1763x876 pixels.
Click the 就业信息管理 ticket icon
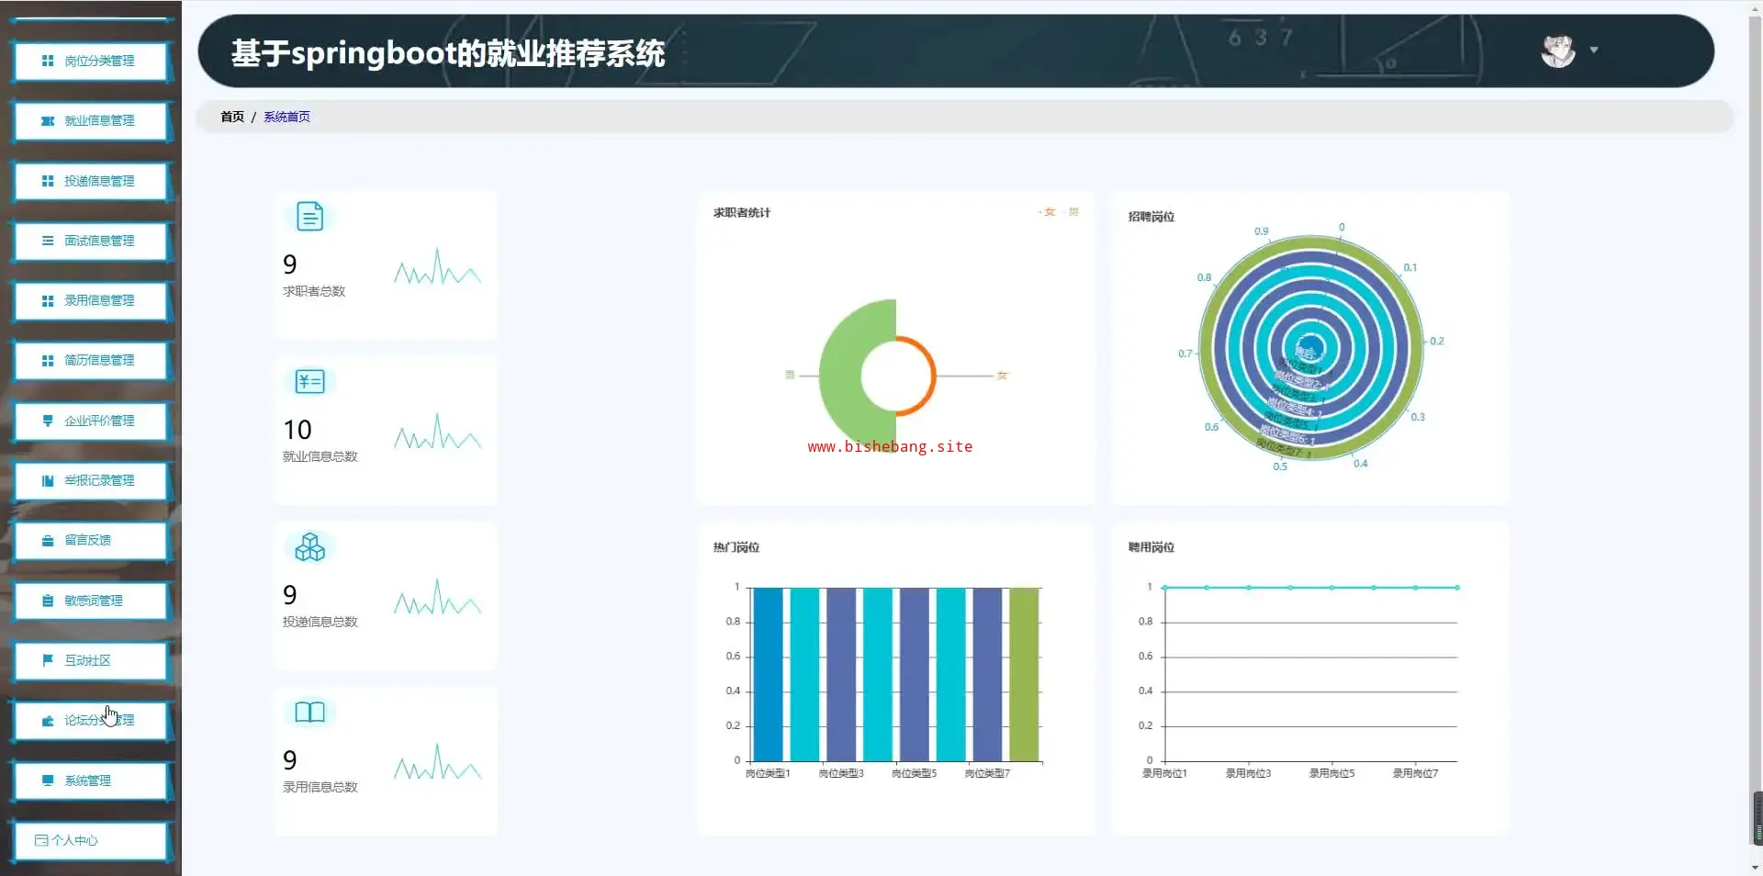point(48,121)
